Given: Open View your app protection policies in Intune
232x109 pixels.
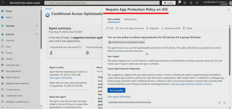Looking at the screenshot, I should tap(191, 84).
